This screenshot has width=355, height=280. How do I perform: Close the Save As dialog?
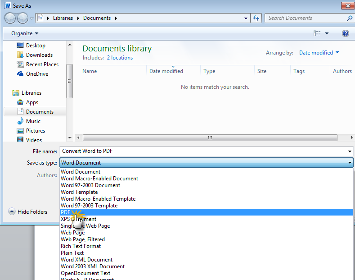point(348,6)
